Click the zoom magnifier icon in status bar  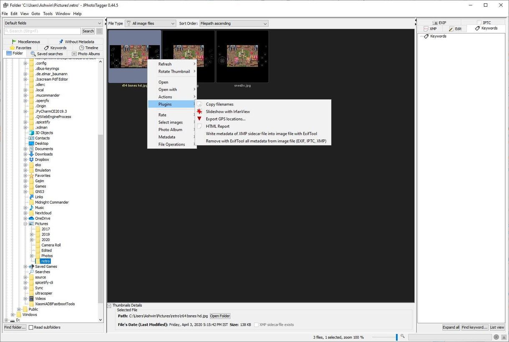point(403,336)
